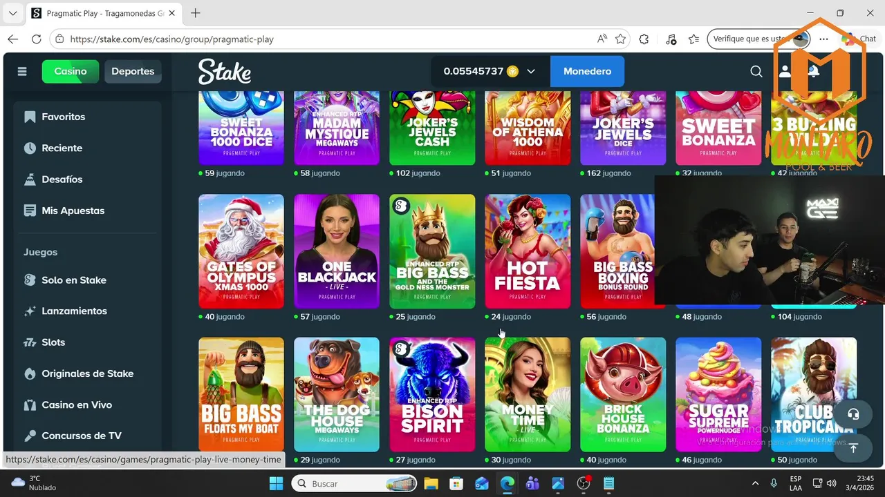Open Wisdom of Athena 1000 game
Image resolution: width=885 pixels, height=497 pixels.
coord(528,128)
